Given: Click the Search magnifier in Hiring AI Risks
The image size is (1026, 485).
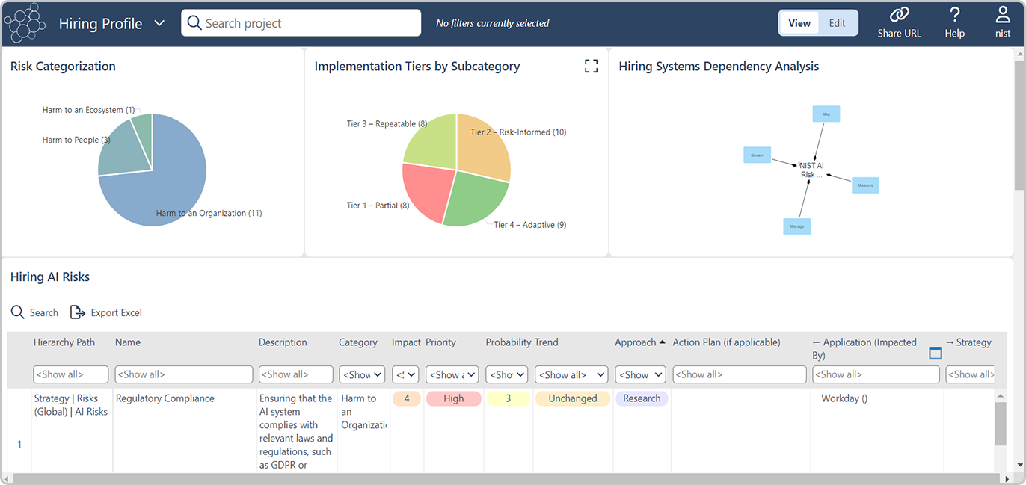Looking at the screenshot, I should point(18,312).
